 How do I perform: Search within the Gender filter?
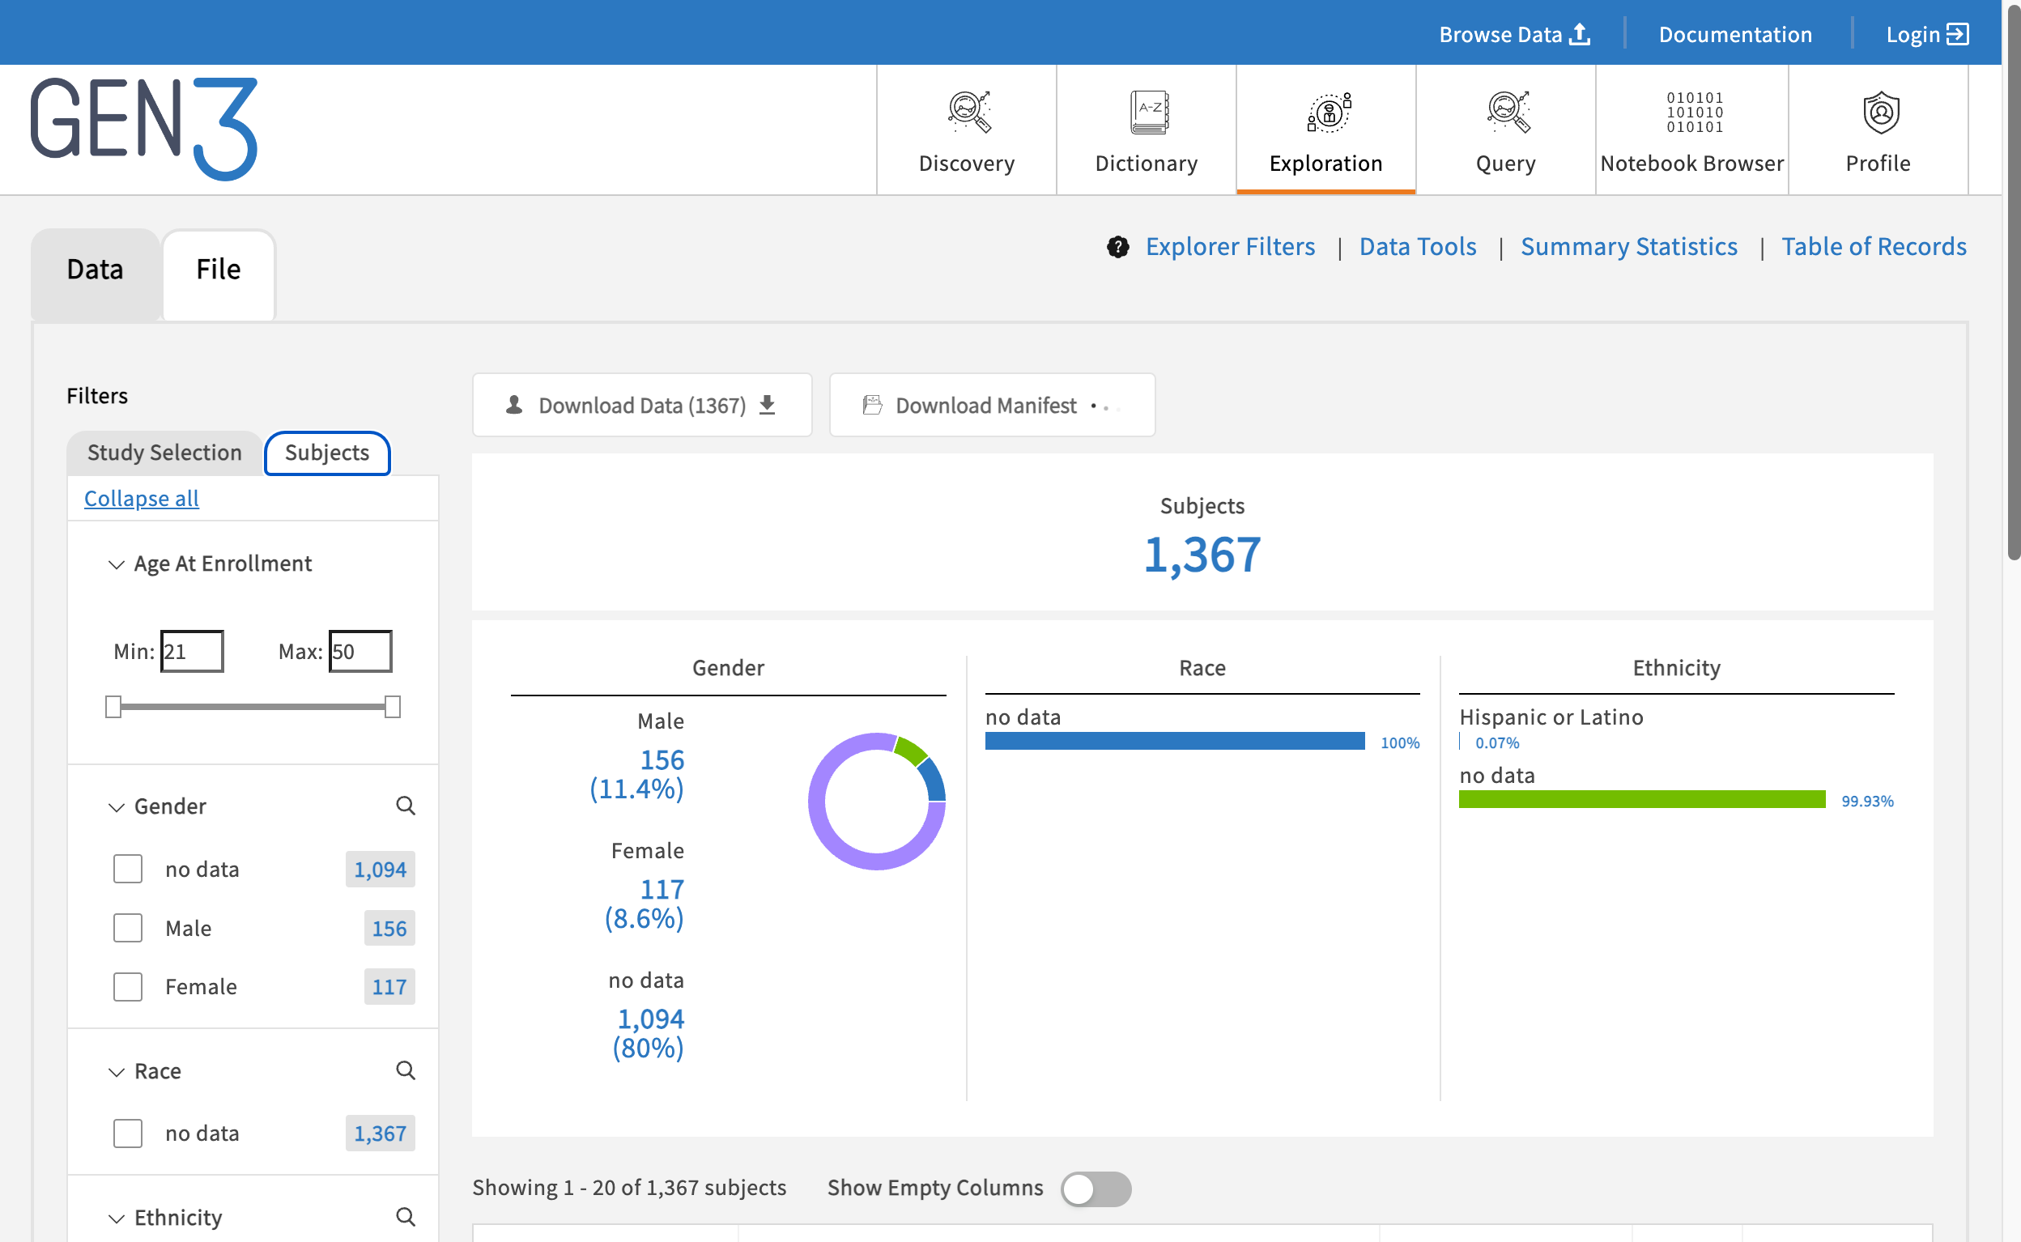[x=406, y=806]
